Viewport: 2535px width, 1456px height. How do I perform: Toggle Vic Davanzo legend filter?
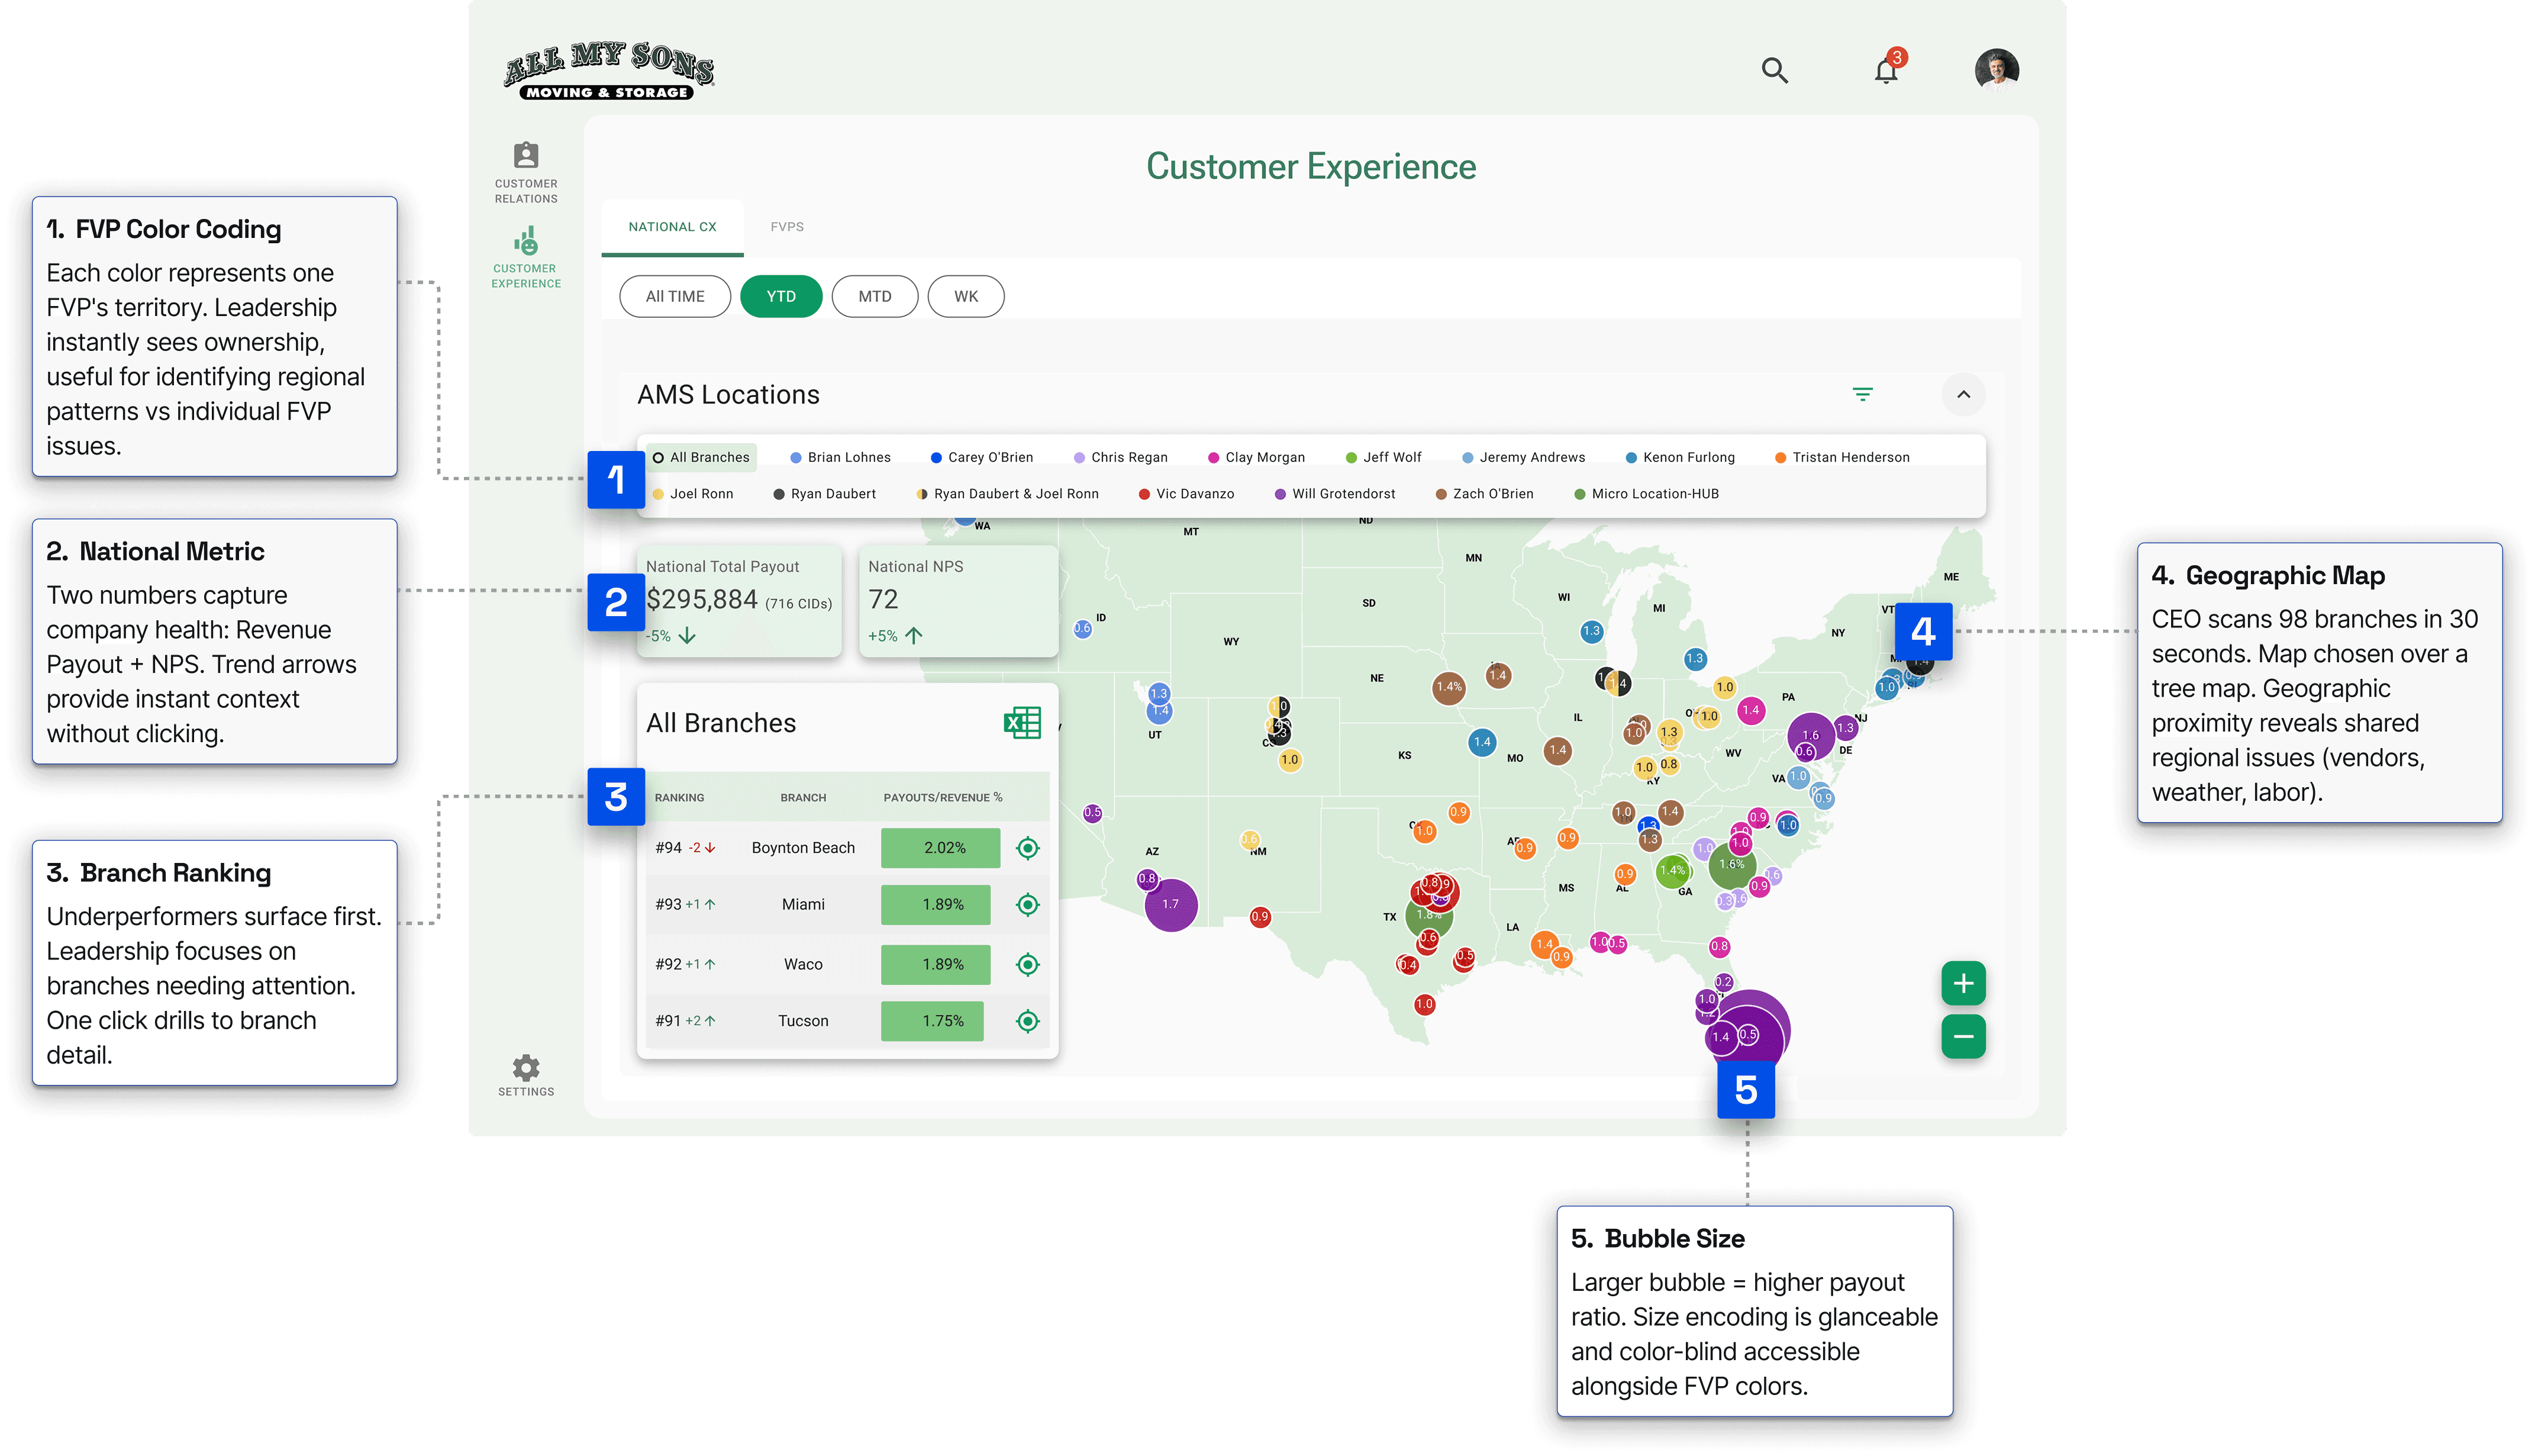click(x=1186, y=494)
